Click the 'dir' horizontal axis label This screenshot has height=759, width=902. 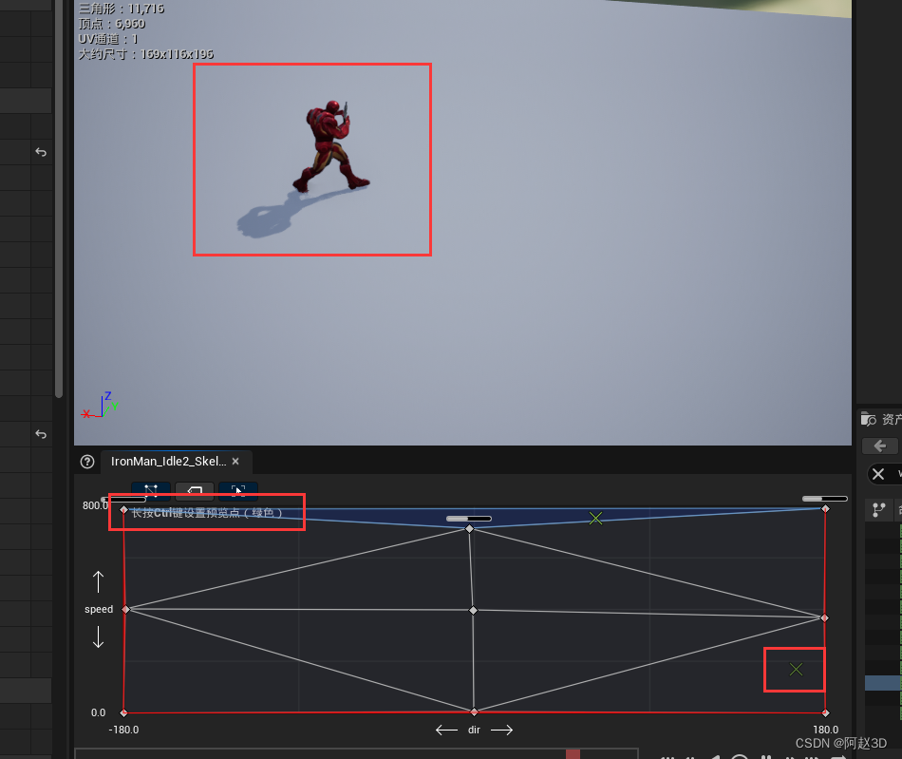tap(474, 730)
